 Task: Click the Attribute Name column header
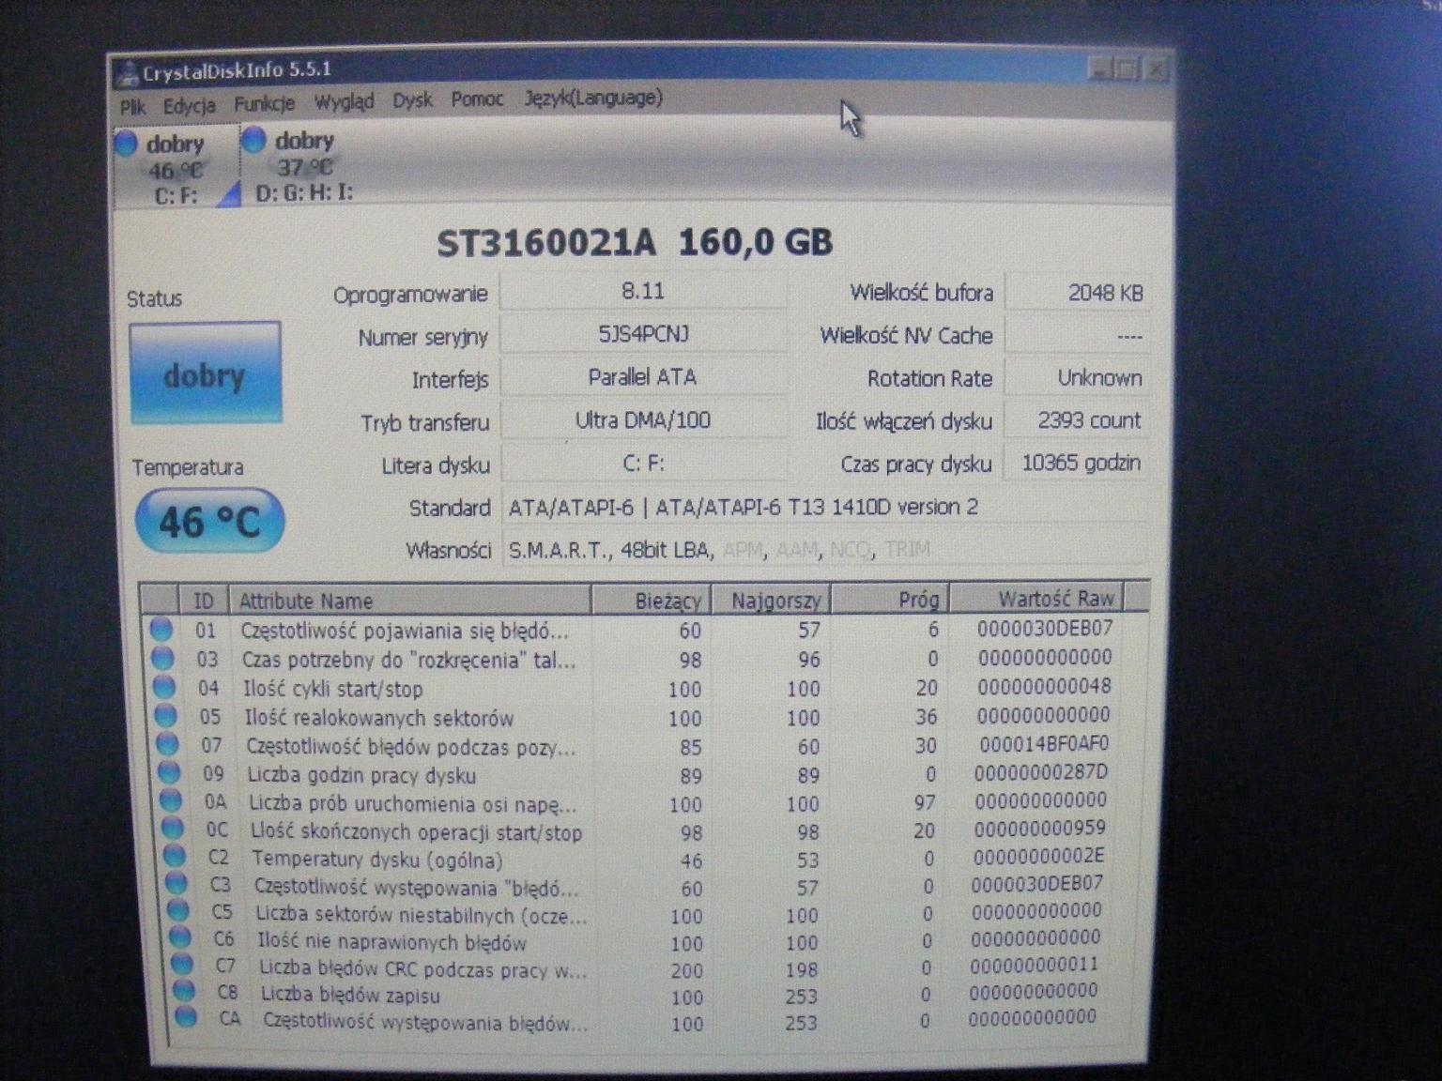410,601
